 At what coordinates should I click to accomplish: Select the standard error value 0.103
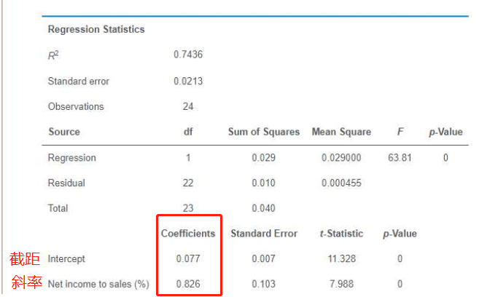[264, 284]
